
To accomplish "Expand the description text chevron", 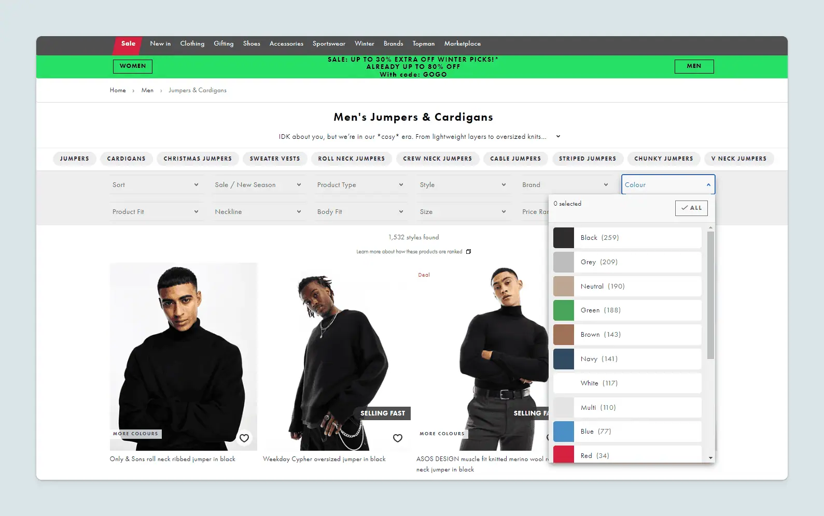I will tap(558, 137).
